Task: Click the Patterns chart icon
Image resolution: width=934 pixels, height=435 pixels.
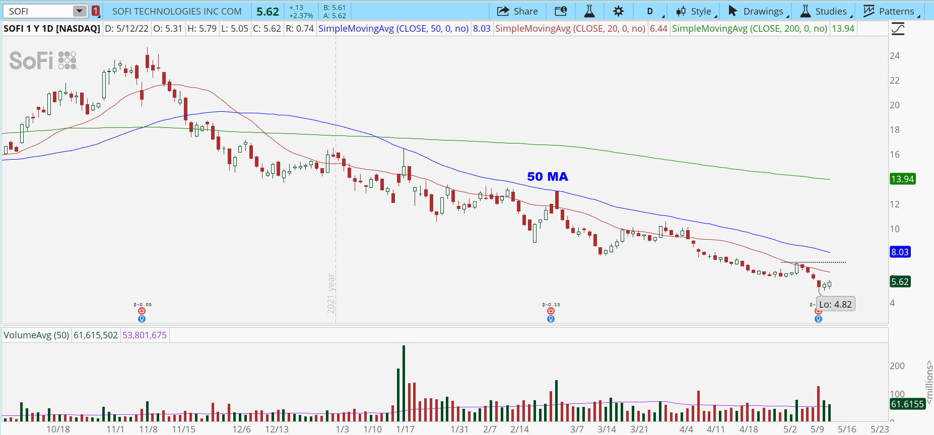Action: click(x=869, y=11)
